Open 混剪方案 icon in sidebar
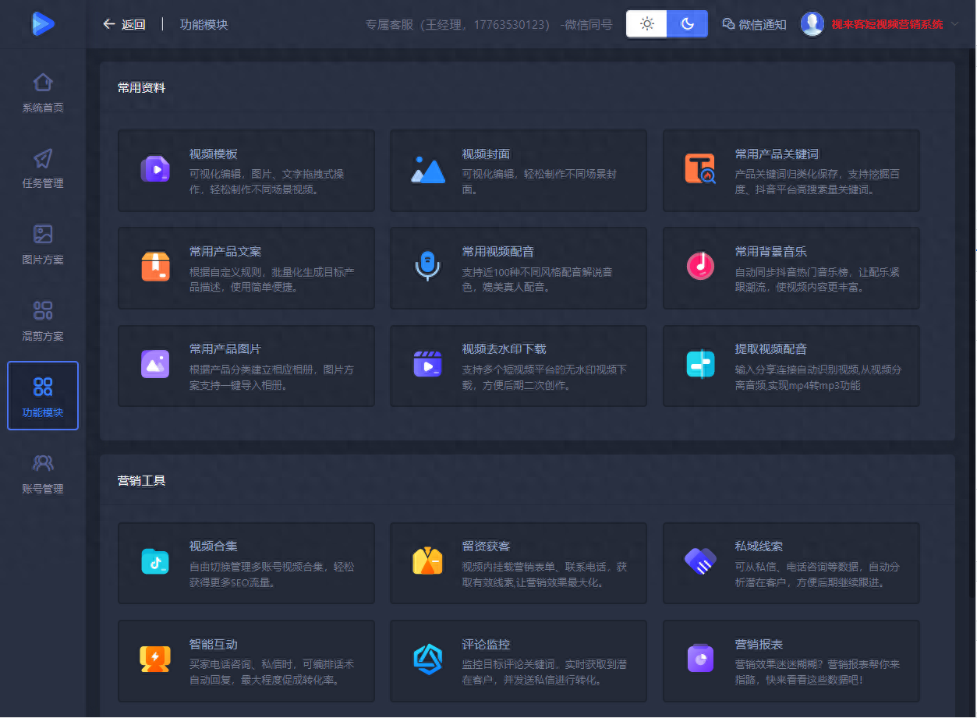This screenshot has height=718, width=977. 43,310
